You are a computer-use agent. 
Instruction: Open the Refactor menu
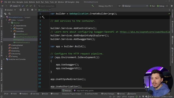(32, 2)
